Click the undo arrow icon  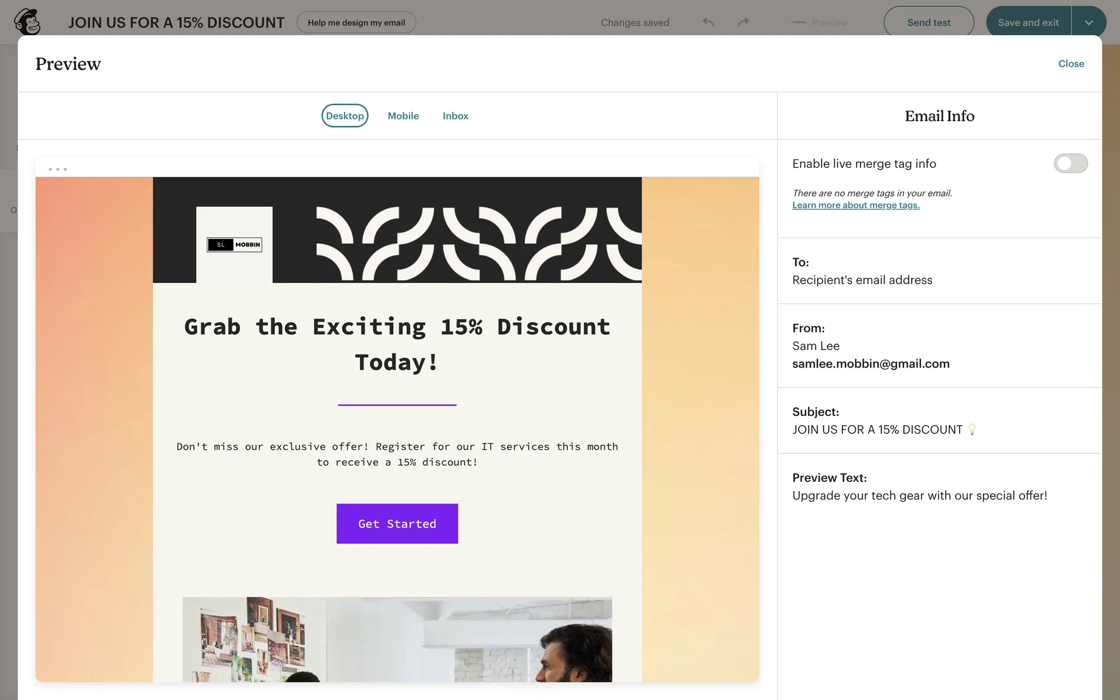click(708, 22)
